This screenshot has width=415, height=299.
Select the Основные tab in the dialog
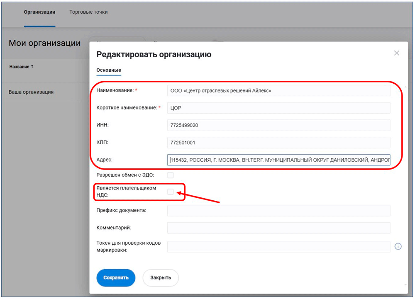[x=109, y=70]
